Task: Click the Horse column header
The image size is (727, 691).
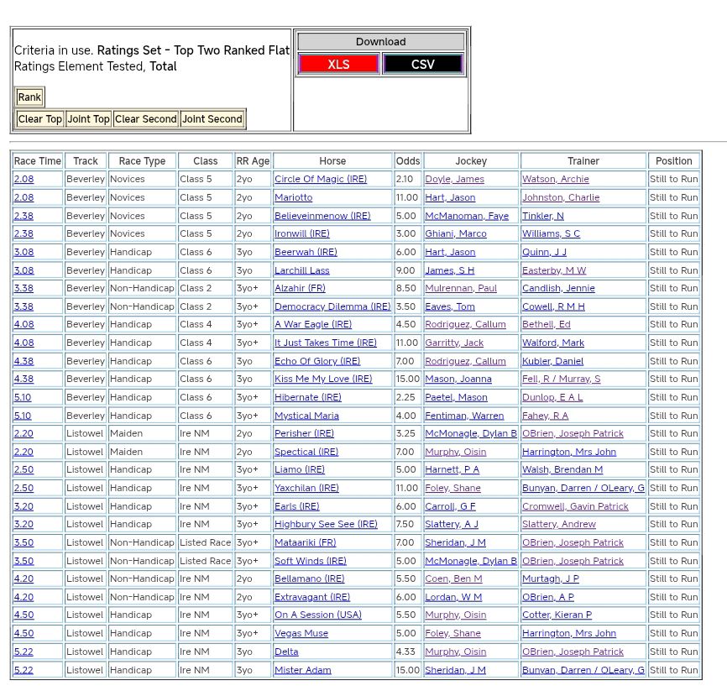Action: (x=332, y=161)
